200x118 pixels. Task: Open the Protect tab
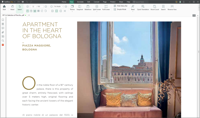(x=113, y=2)
